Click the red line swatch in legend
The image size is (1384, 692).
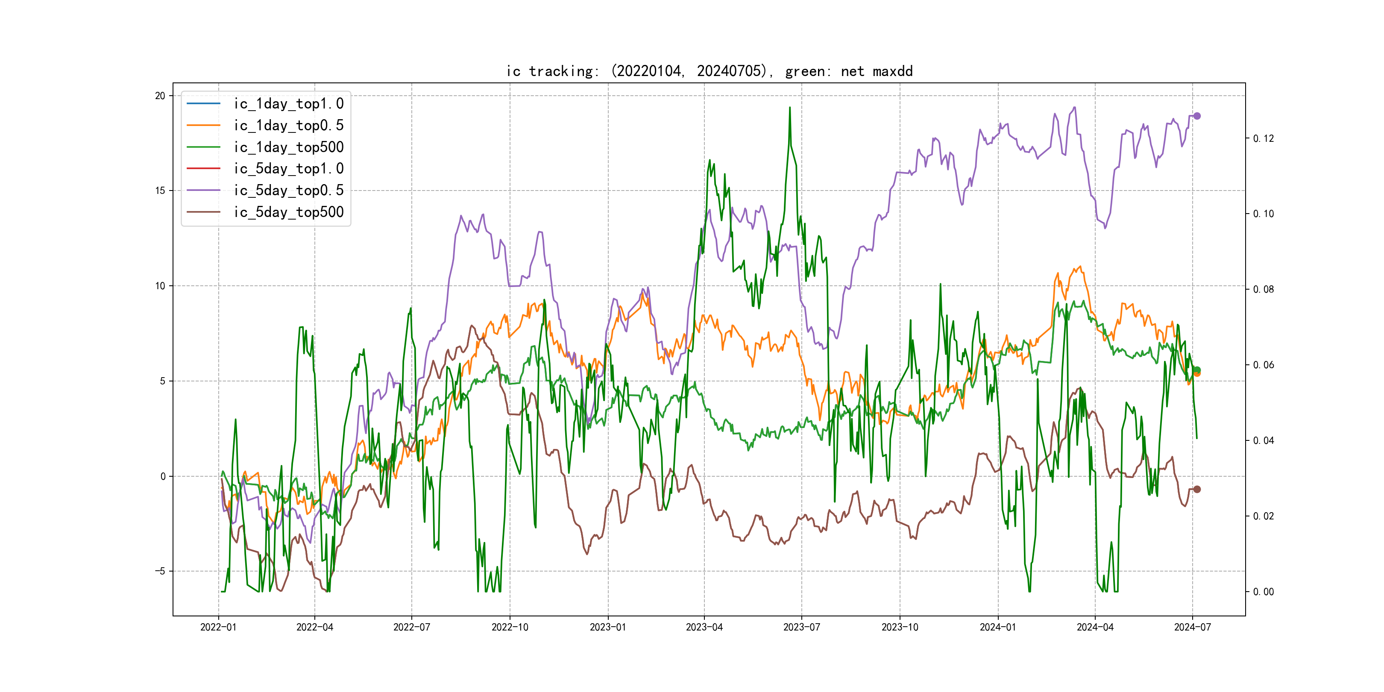click(x=203, y=168)
